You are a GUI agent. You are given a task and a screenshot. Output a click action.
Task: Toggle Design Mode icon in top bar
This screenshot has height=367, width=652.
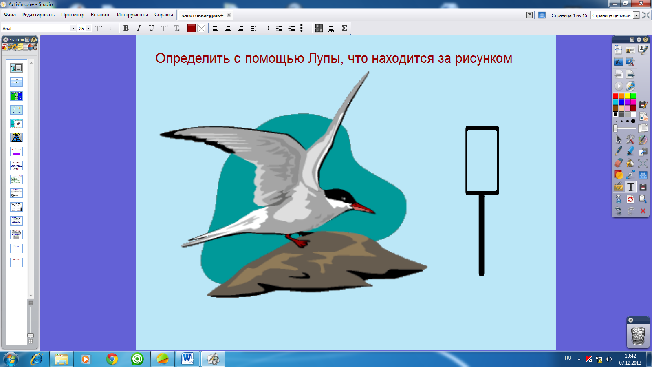(x=542, y=15)
